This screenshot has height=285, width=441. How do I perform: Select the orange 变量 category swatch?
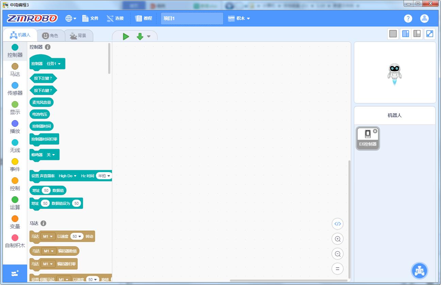point(15,219)
